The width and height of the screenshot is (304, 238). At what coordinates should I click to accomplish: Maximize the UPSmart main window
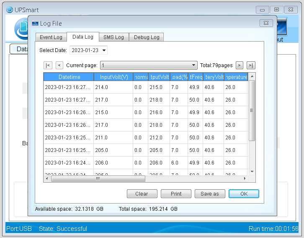[277, 10]
